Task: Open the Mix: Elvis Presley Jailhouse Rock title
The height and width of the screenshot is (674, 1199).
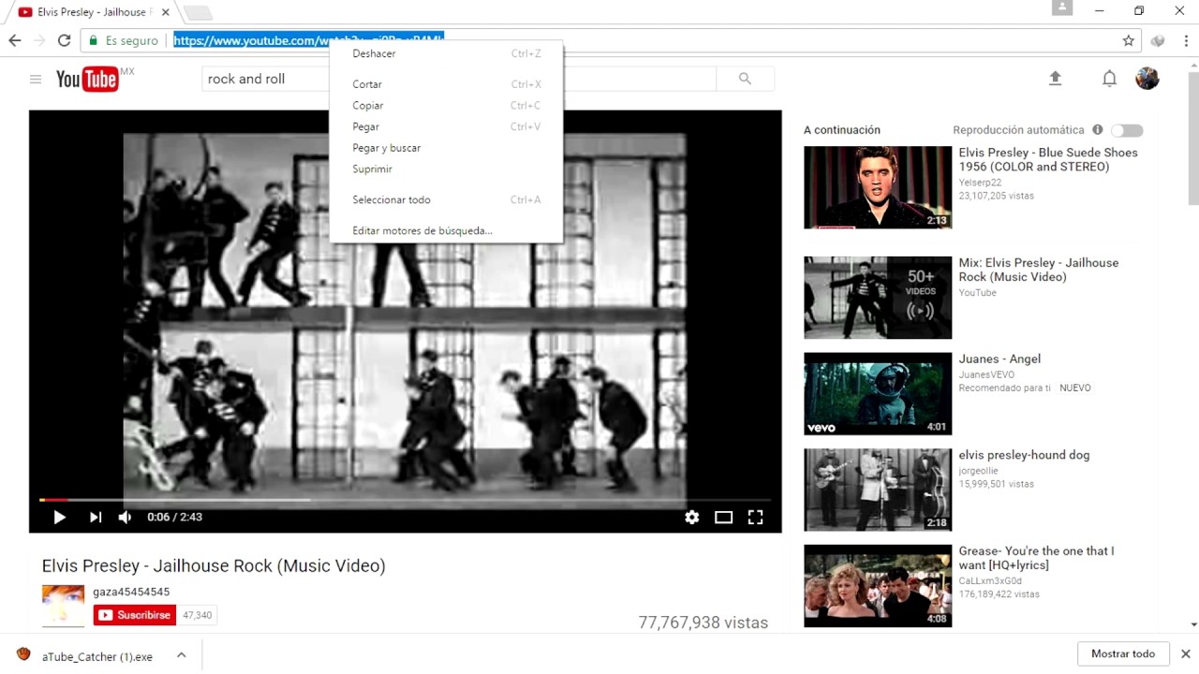Action: 1039,270
